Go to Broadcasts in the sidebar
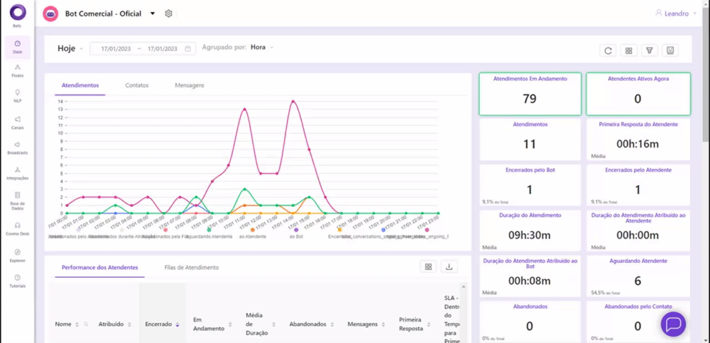 pos(17,147)
